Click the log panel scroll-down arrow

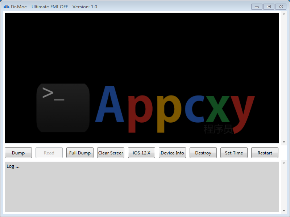pos(284,210)
